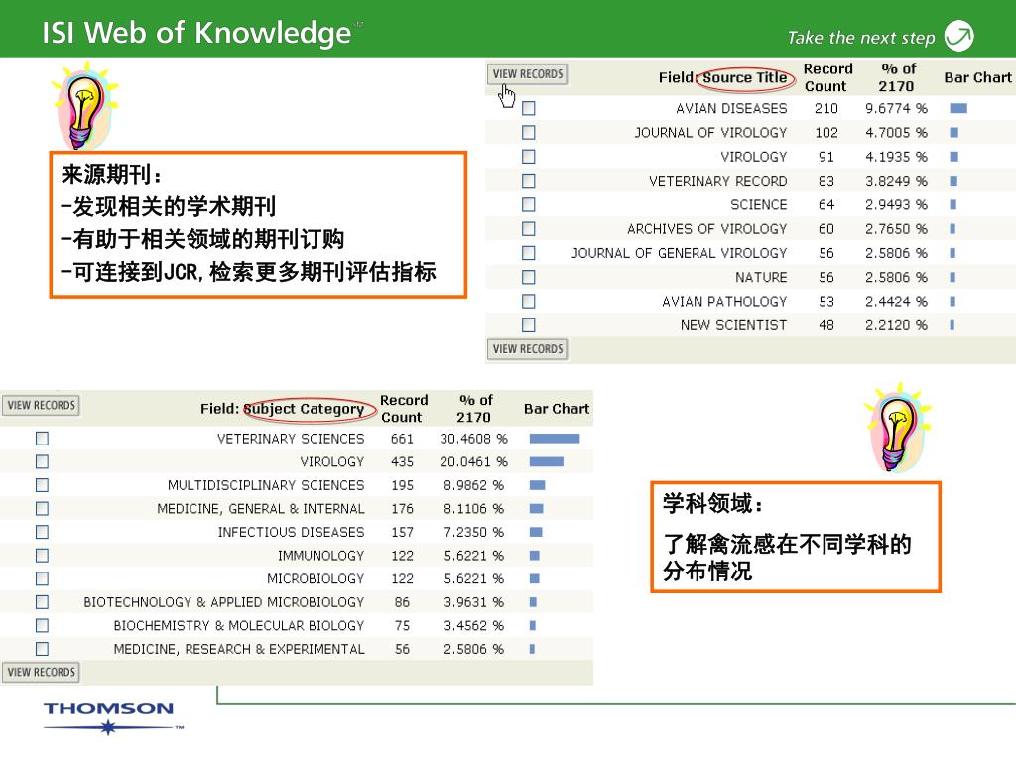Click VIEW RECORDS below the NEW SCIENTIST row
The image size is (1016, 762).
click(528, 349)
